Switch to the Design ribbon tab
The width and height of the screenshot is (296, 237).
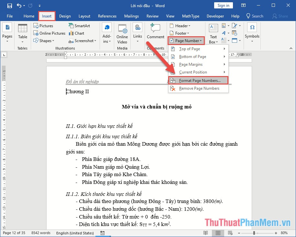coord(65,16)
